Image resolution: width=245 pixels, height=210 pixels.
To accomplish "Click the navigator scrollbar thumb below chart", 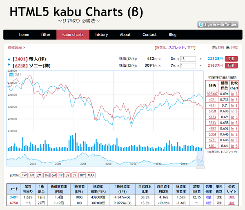I will point(200,167).
